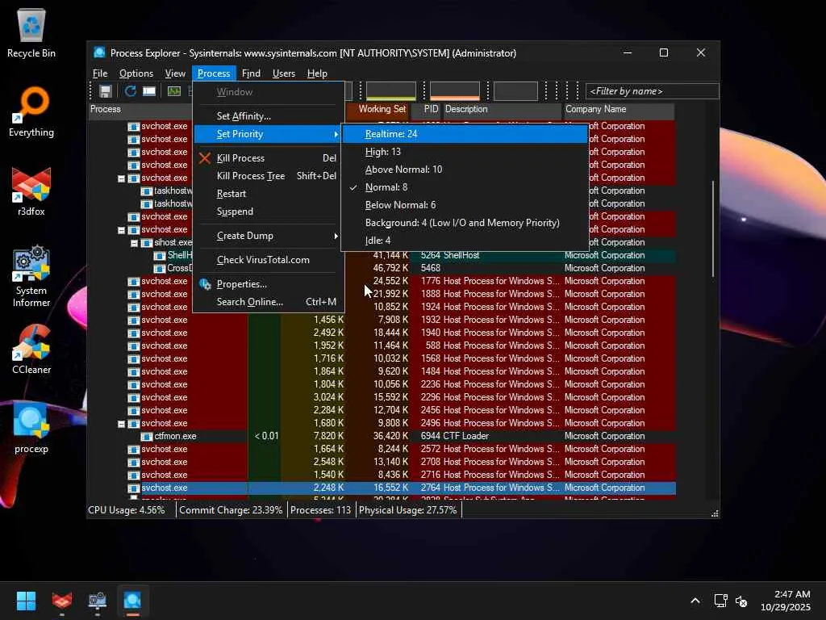Click the sihost.exe process icon
826x620 pixels.
[147, 242]
